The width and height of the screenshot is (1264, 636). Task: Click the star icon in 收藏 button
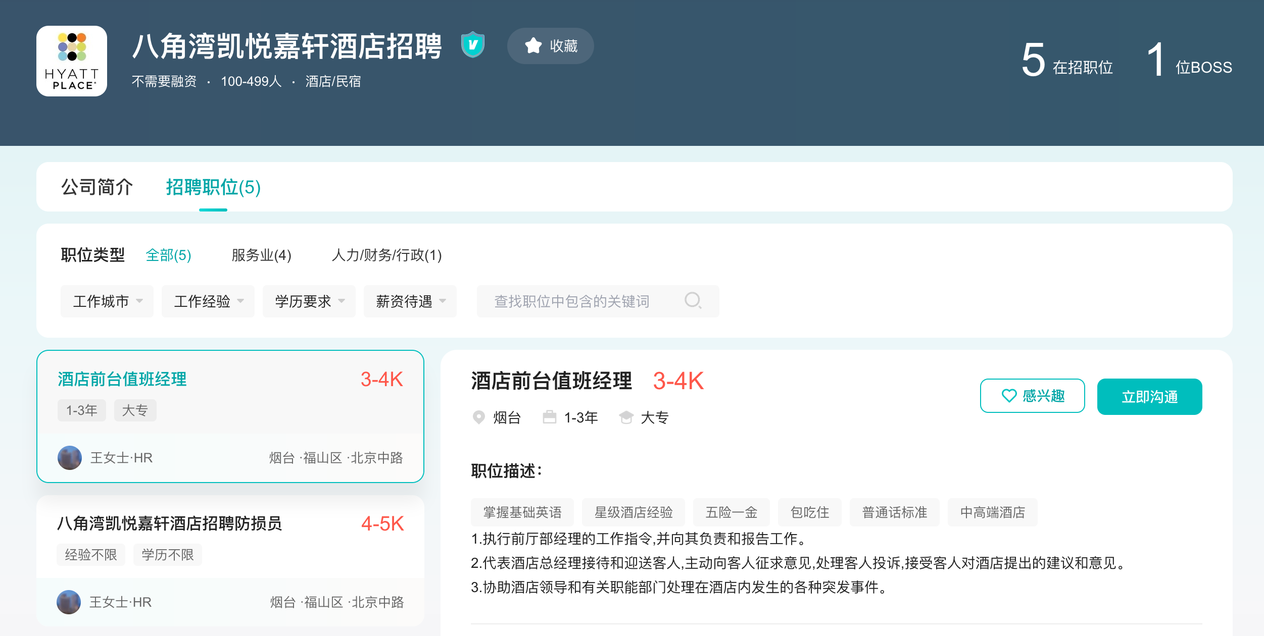click(x=533, y=46)
